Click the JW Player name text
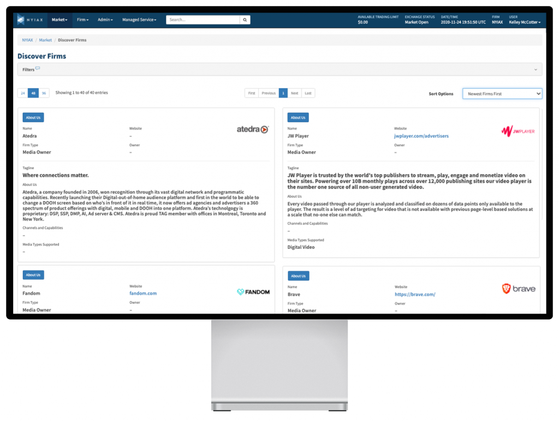The height and width of the screenshot is (421, 559). coord(298,136)
